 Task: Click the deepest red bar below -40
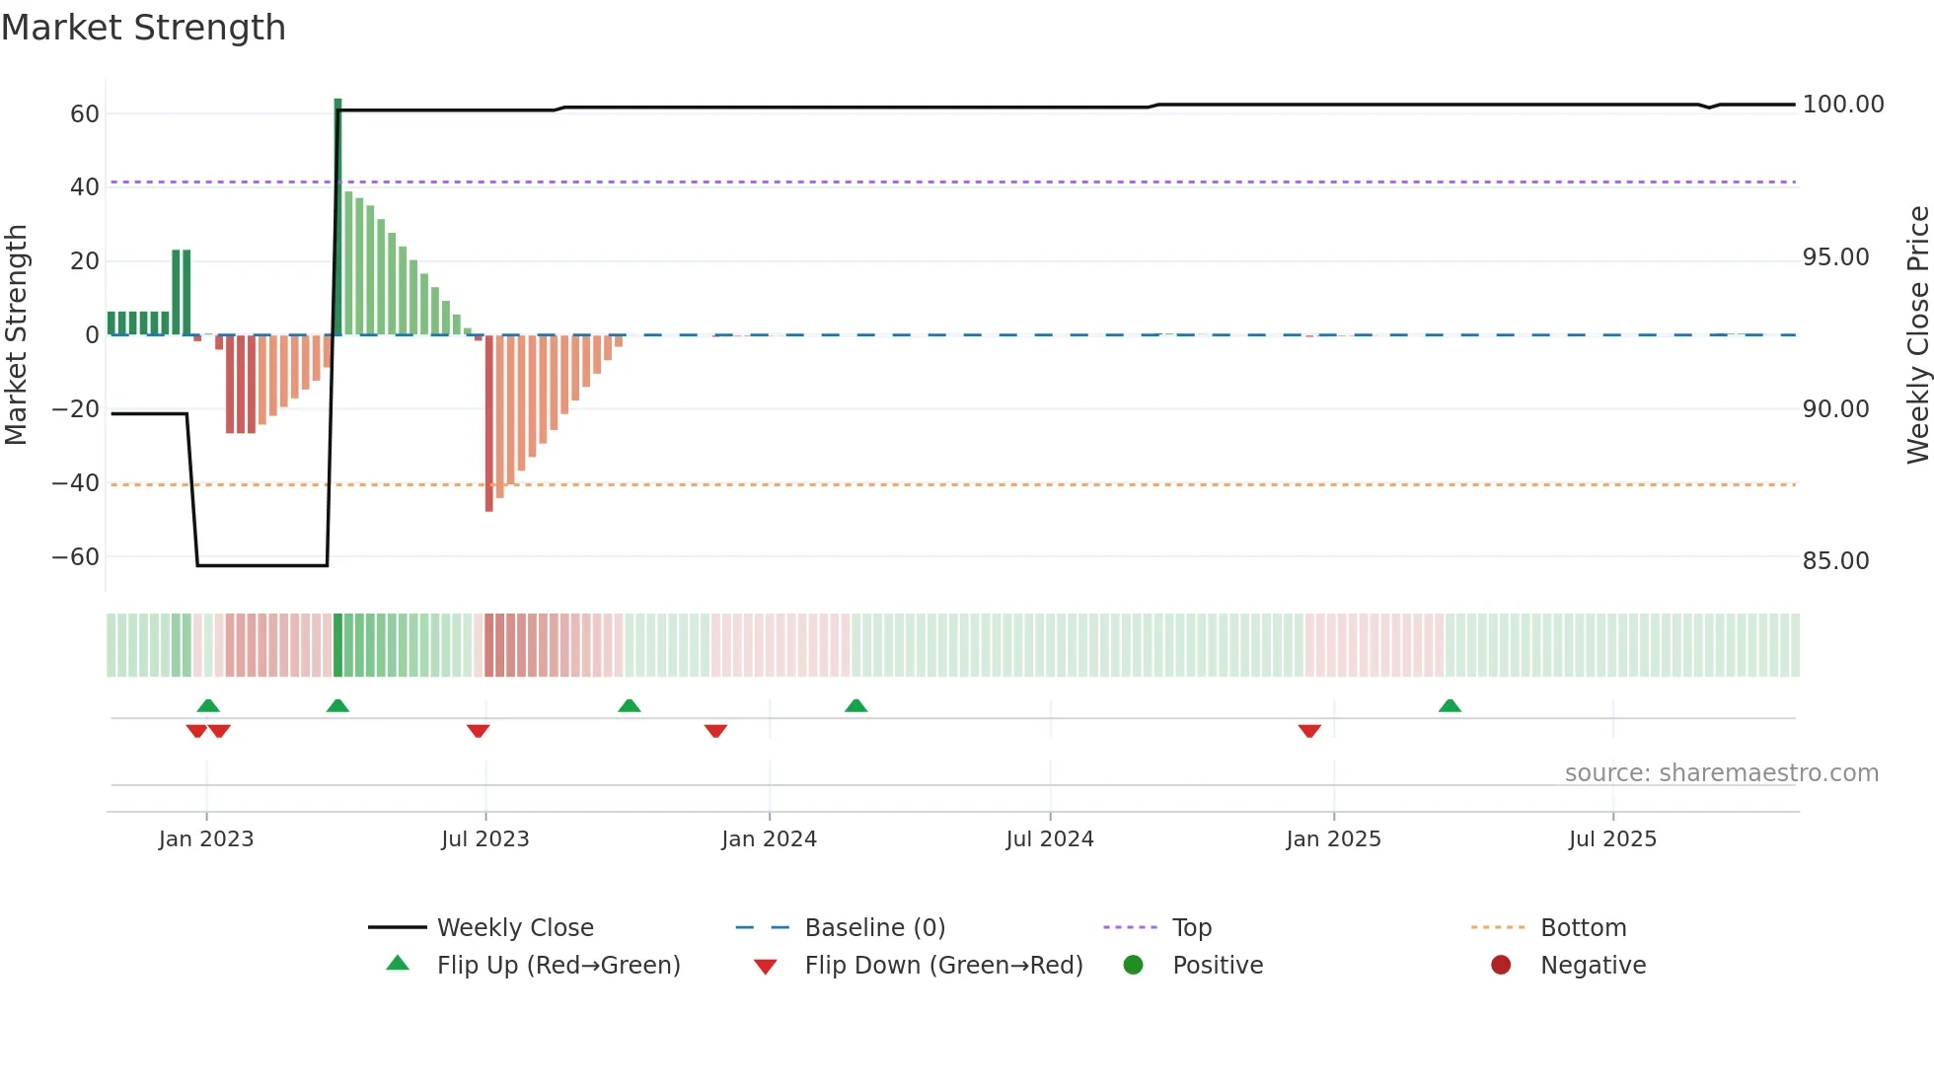(489, 423)
